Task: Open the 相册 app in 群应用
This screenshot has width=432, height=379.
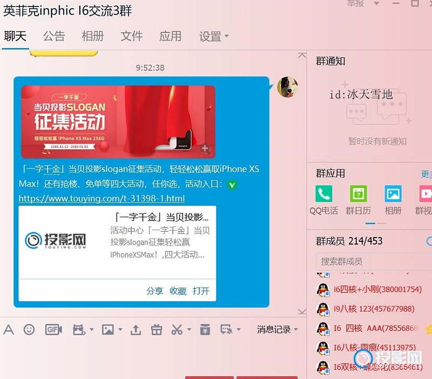Action: tap(393, 200)
